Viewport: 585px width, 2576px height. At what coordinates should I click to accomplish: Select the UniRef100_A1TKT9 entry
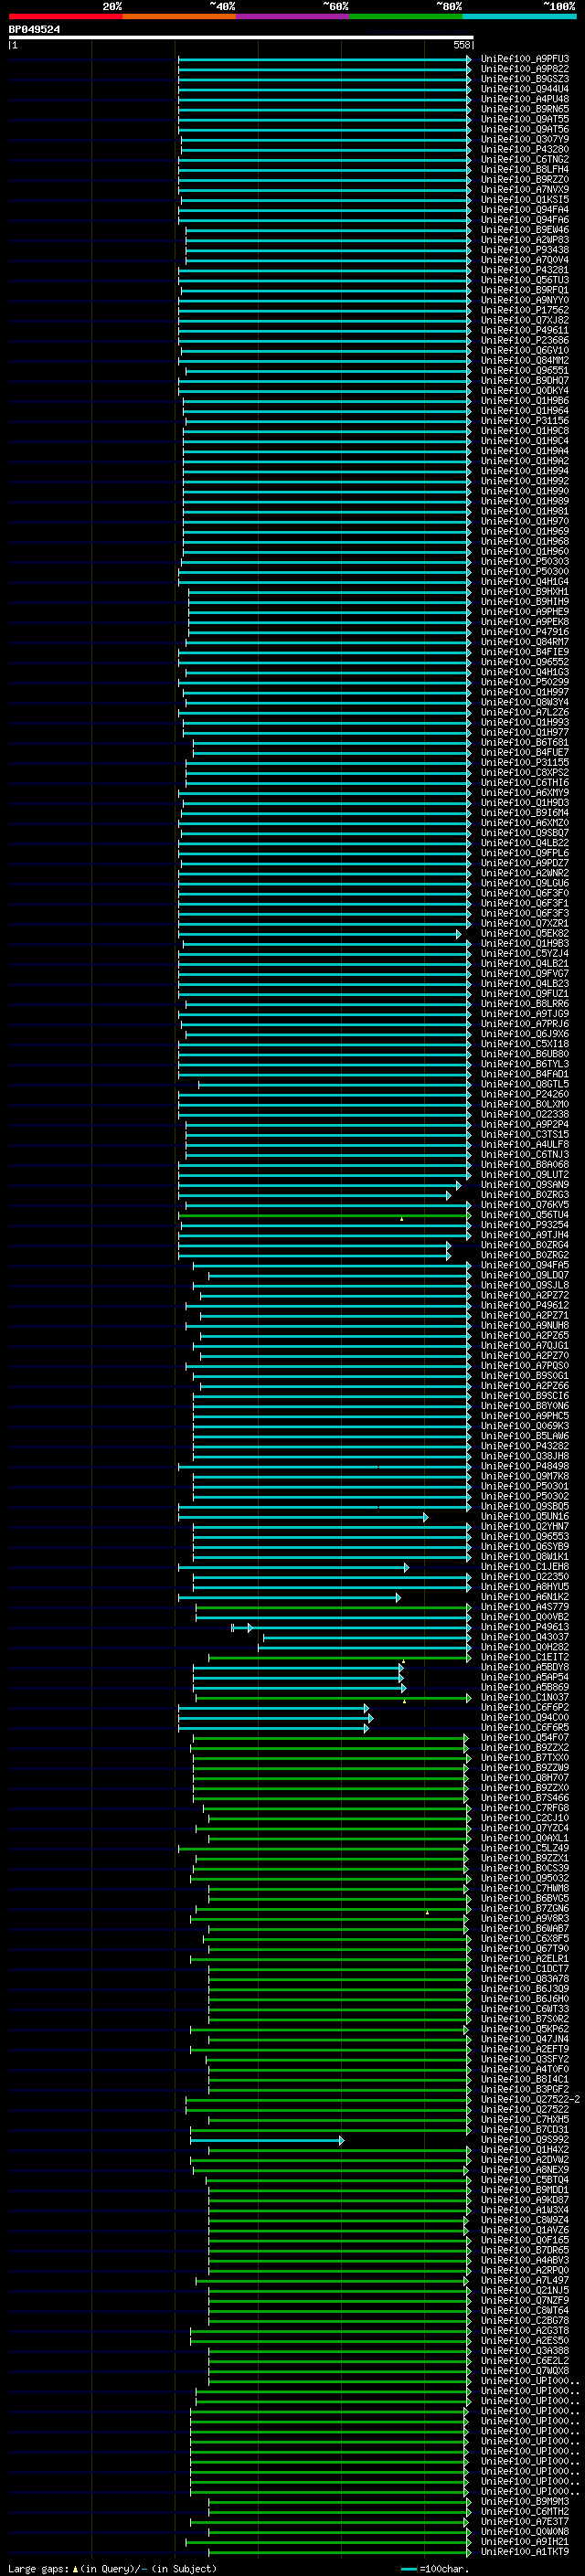(x=524, y=2551)
